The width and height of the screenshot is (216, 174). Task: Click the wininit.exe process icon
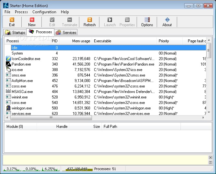point(8,97)
